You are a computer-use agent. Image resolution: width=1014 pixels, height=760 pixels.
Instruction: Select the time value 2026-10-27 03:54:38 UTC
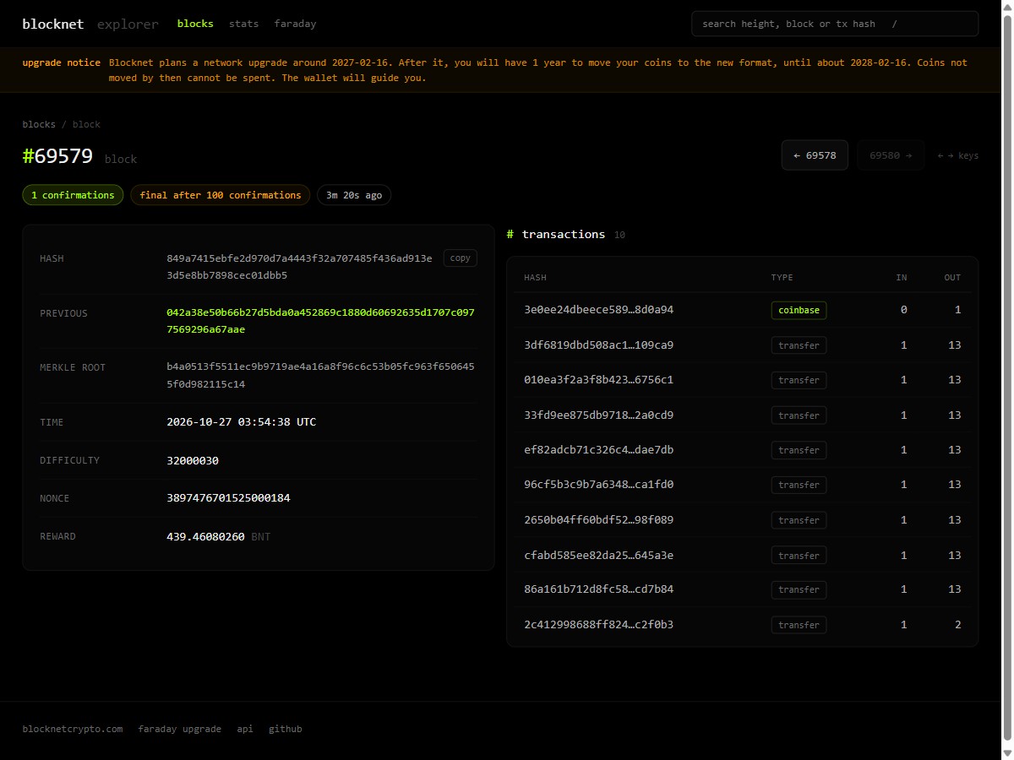pos(242,422)
